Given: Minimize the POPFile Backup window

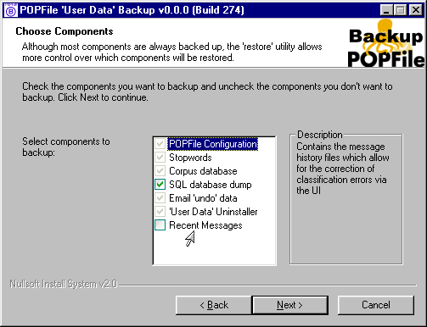Looking at the screenshot, I should click(x=386, y=10).
